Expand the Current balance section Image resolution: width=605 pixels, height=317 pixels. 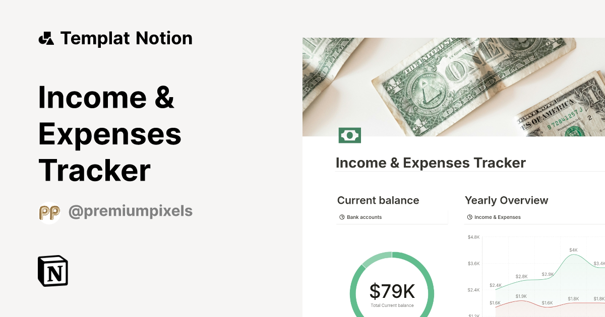[x=378, y=200]
